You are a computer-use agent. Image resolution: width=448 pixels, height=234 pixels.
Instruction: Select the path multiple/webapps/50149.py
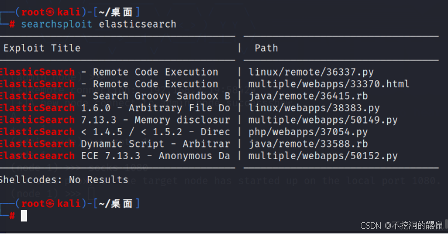pyautogui.click(x=323, y=120)
